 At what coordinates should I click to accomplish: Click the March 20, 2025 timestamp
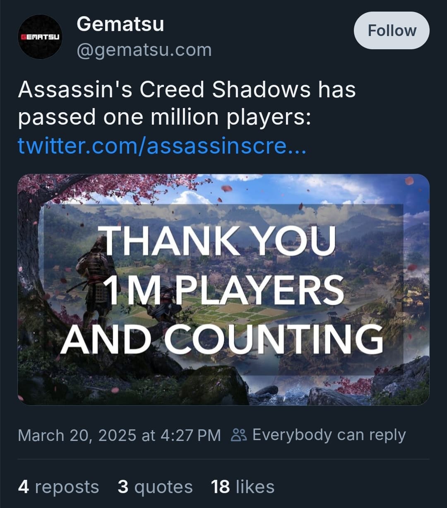[119, 435]
